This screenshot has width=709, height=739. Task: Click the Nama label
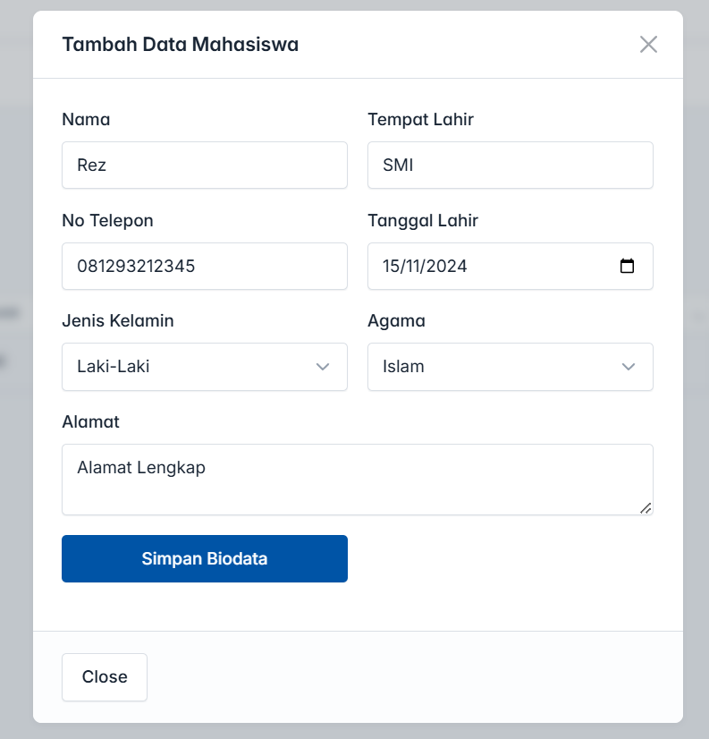(x=86, y=120)
